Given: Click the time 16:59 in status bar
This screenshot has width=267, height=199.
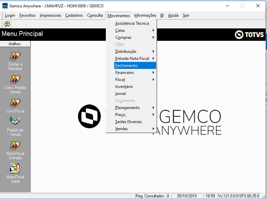Looking at the screenshot, I should point(210,196).
